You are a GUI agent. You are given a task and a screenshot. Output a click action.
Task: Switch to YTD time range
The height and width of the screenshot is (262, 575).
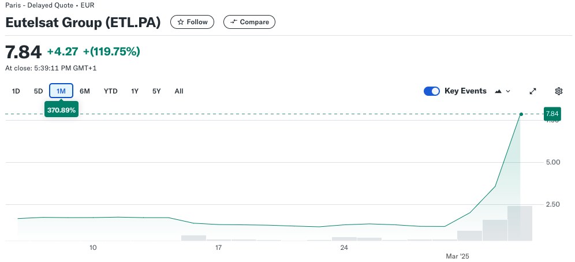coord(110,91)
